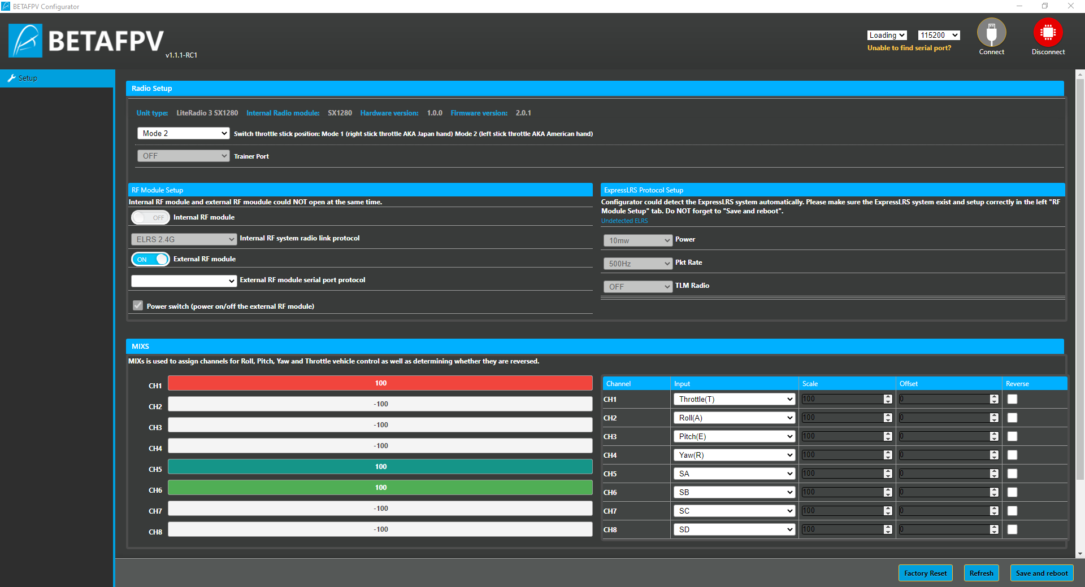Switch to the Setup tab
Viewport: 1085px width, 587px height.
[28, 78]
